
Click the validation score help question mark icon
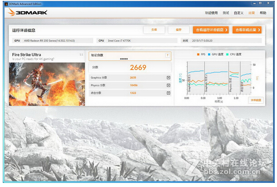point(167,55)
